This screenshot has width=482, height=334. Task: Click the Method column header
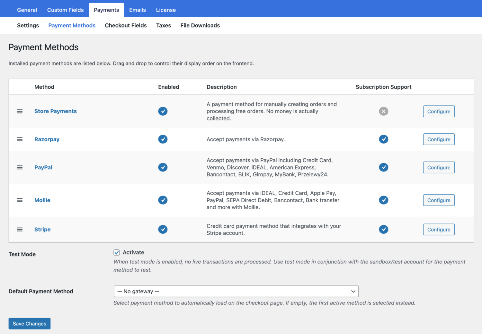(44, 87)
